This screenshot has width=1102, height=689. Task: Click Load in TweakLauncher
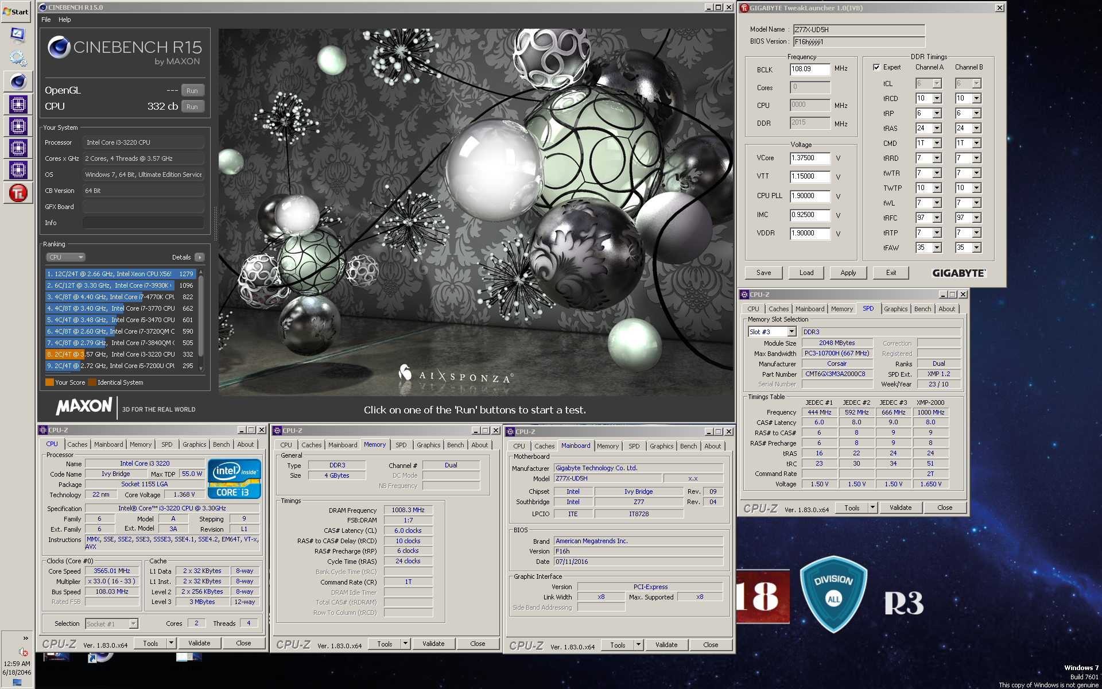click(x=806, y=273)
